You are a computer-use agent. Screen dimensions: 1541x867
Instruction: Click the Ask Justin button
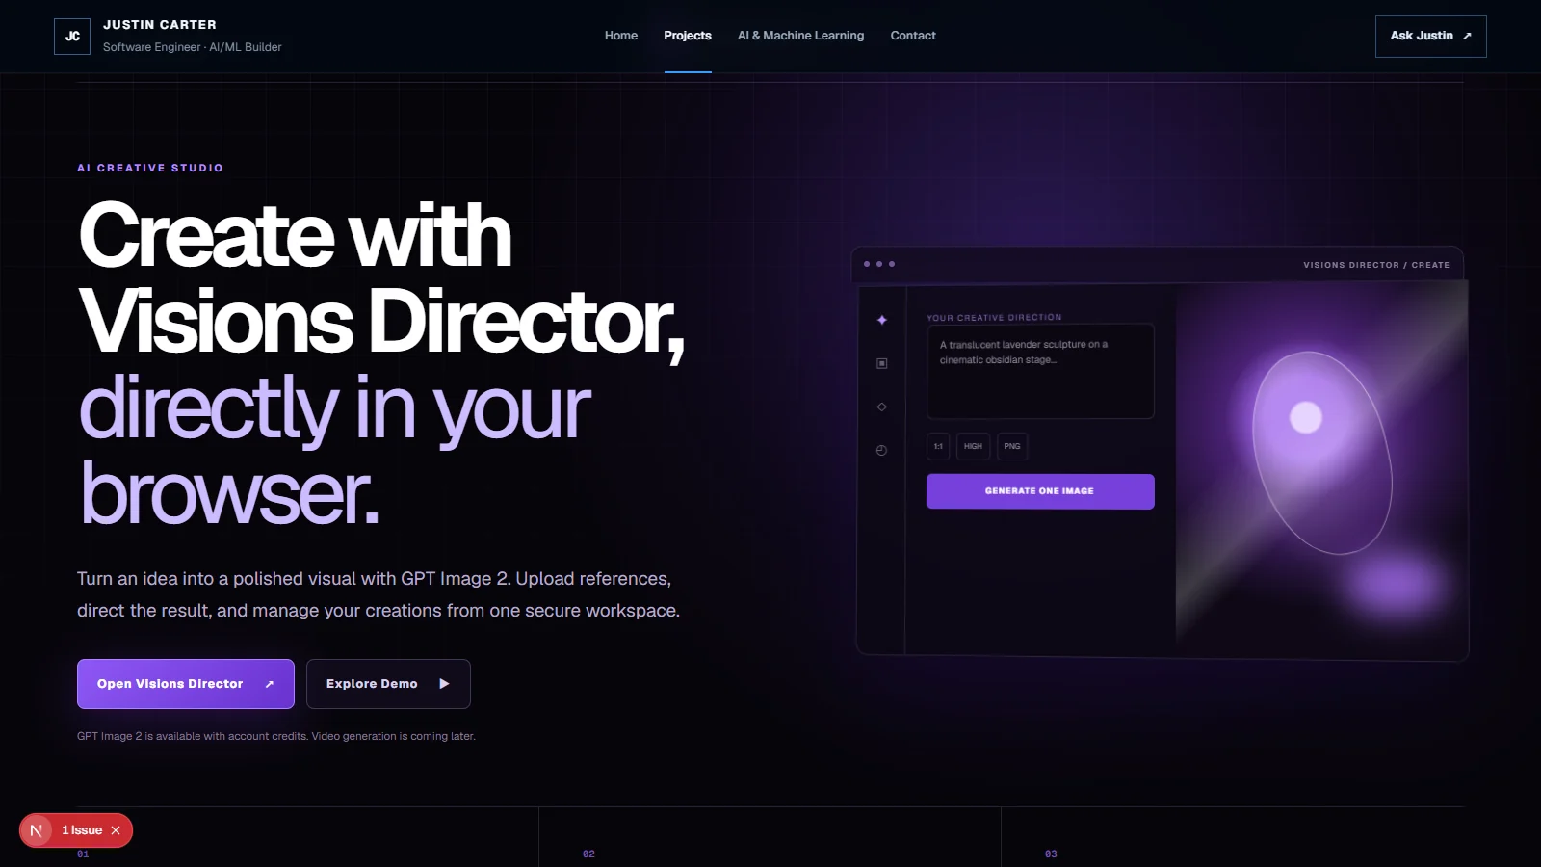[1430, 37]
